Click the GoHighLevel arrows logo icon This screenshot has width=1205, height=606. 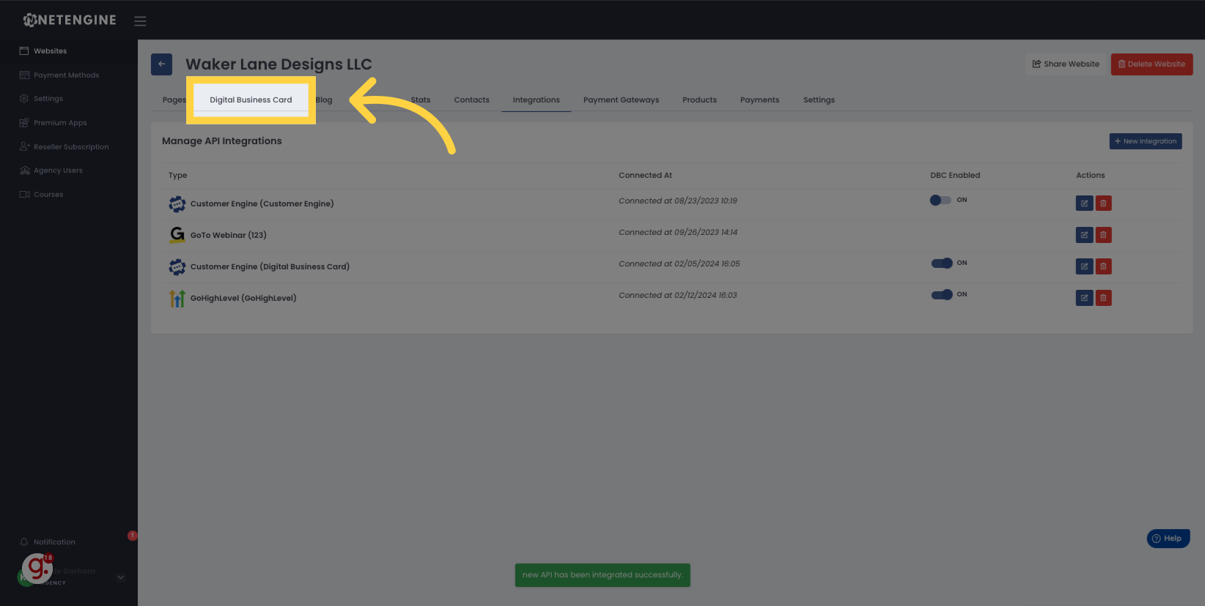pyautogui.click(x=177, y=298)
